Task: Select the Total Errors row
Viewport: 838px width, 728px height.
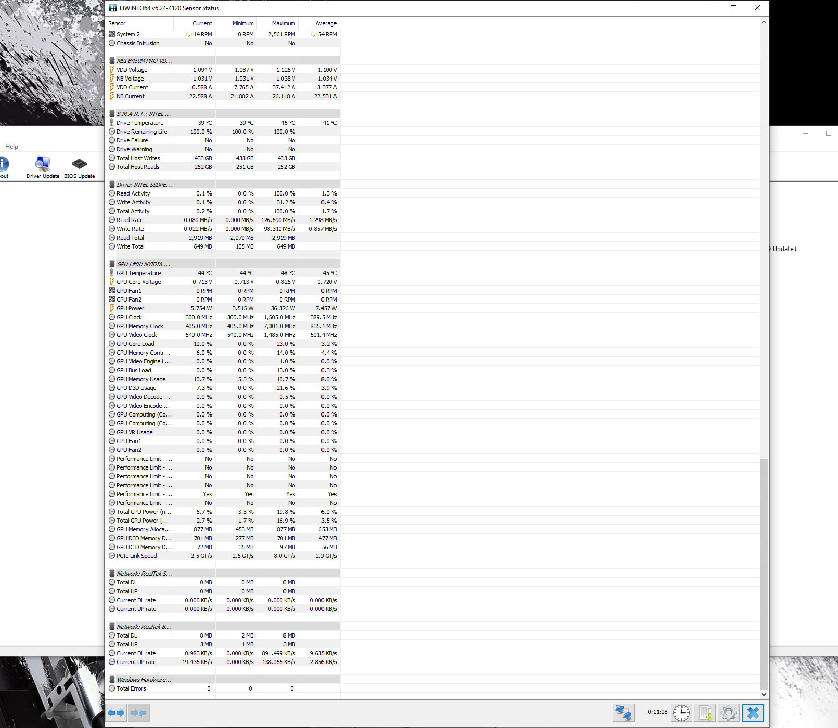Action: pos(224,688)
